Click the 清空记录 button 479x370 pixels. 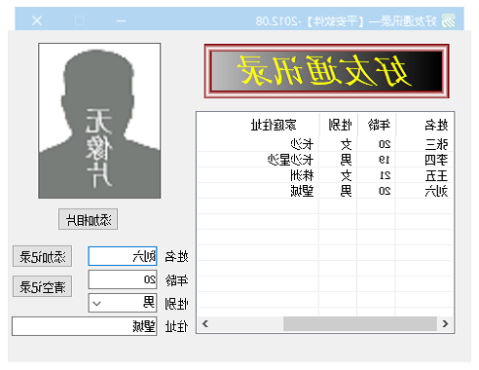point(42,286)
